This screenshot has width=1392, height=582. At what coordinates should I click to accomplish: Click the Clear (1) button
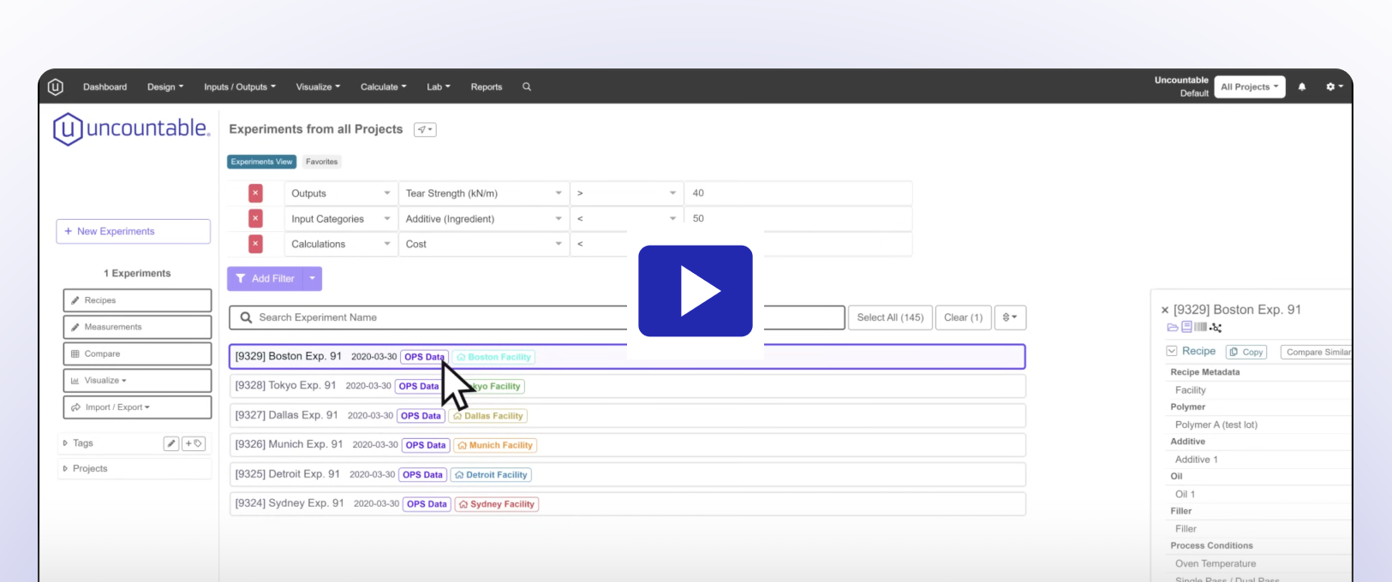(x=963, y=318)
